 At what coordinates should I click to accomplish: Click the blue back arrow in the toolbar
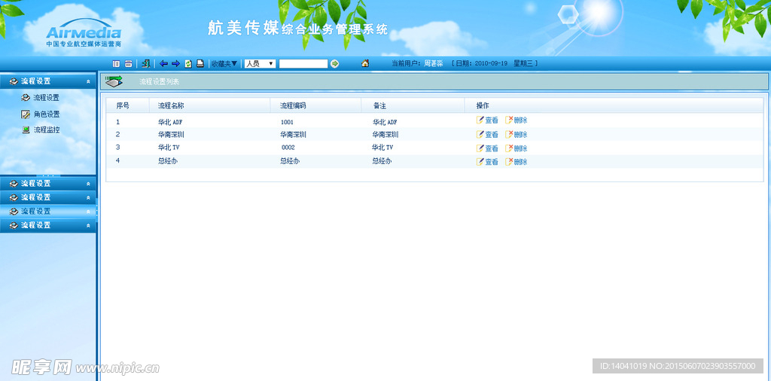(x=163, y=64)
